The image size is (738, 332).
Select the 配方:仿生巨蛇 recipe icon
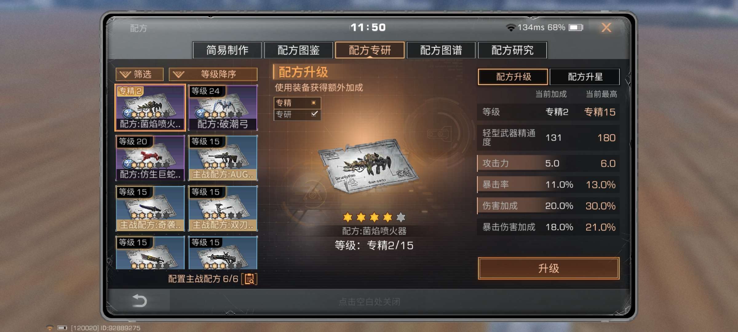click(x=150, y=158)
